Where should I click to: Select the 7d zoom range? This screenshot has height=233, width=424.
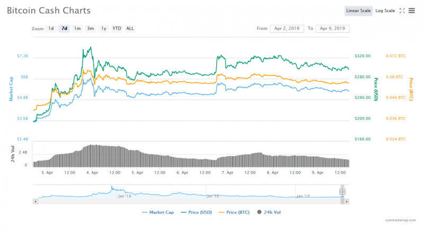[64, 29]
